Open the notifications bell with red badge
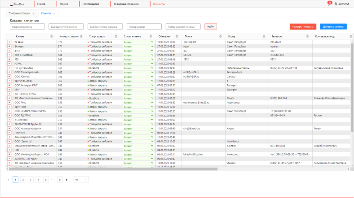The width and height of the screenshot is (354, 198). pyautogui.click(x=329, y=4)
